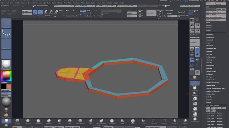Click the Del Hidden button
Viewport: 229px width, 128px height.
101,6
